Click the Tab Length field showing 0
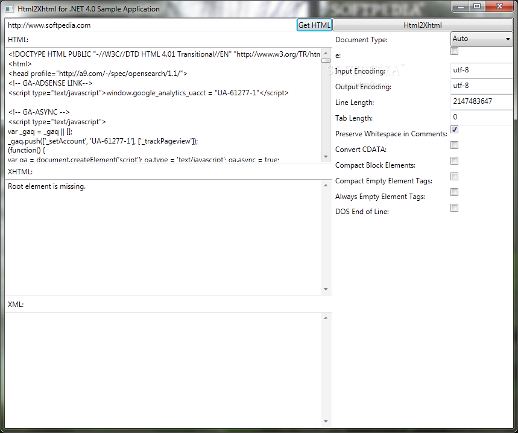518x433 pixels. tap(481, 117)
